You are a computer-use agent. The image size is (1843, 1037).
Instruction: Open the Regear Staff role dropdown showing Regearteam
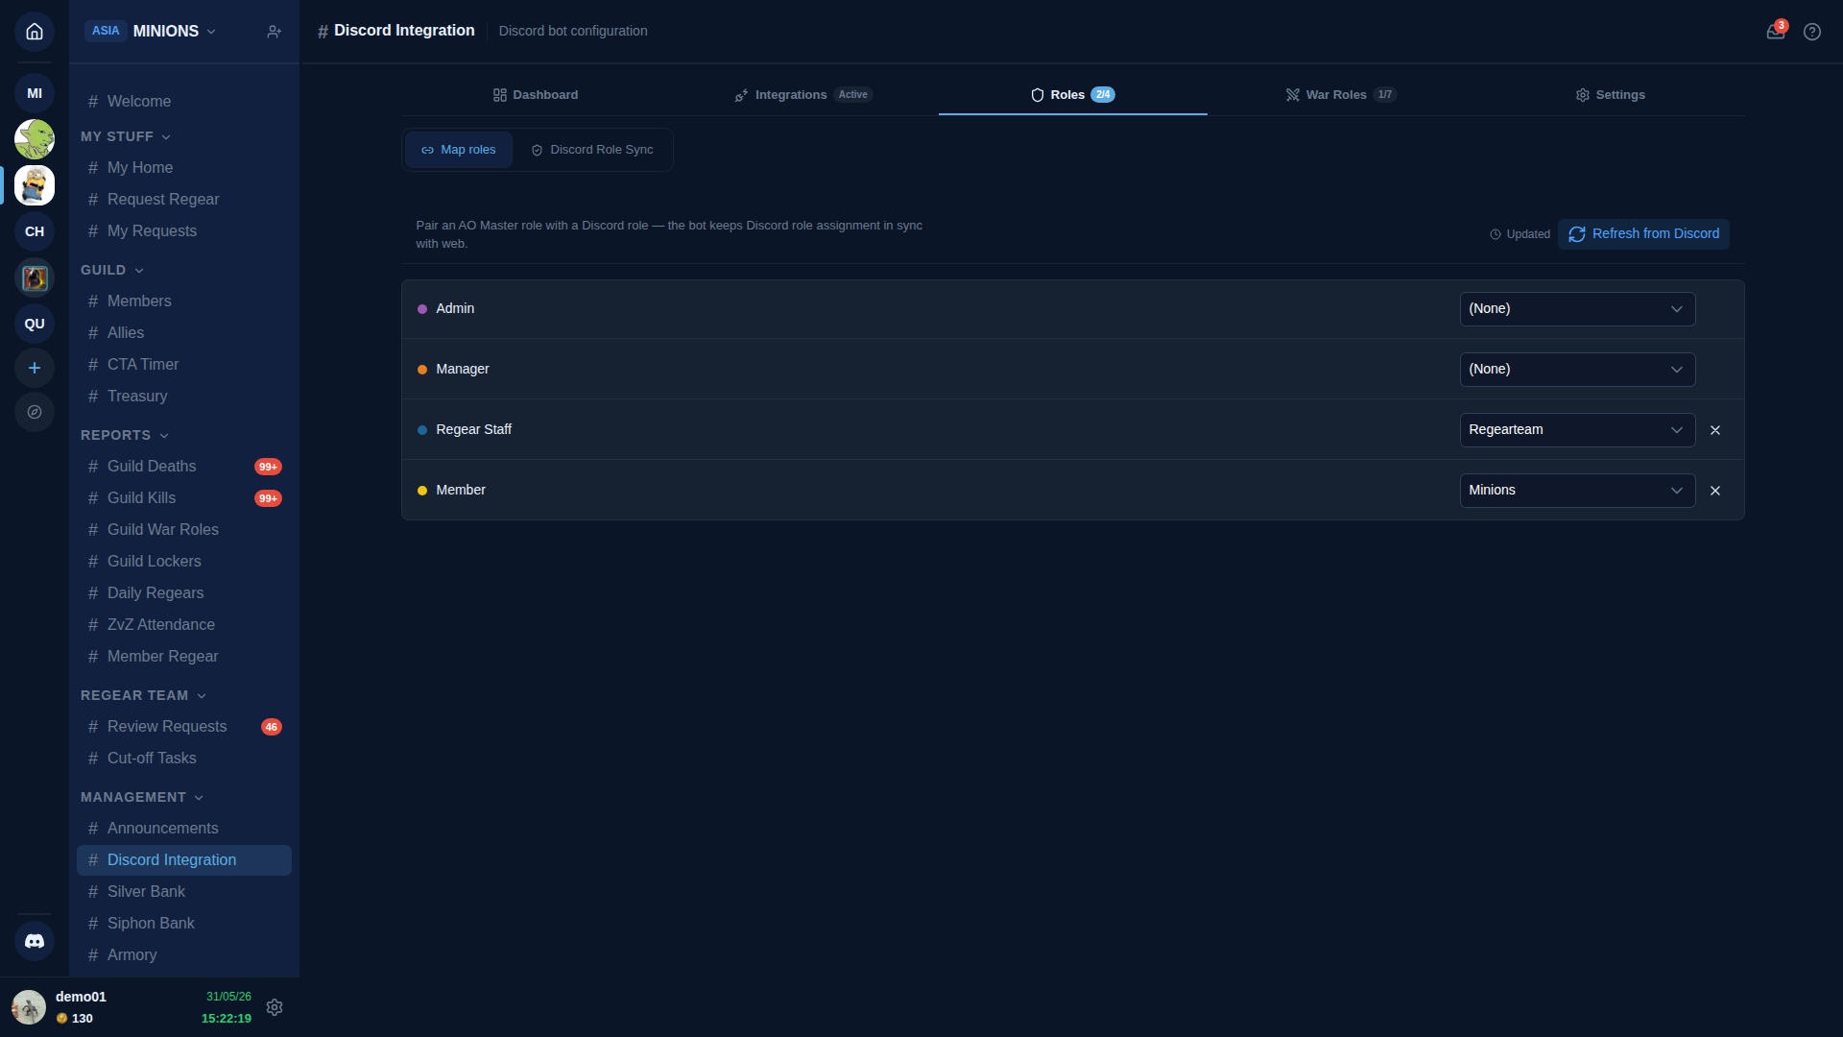(x=1577, y=430)
